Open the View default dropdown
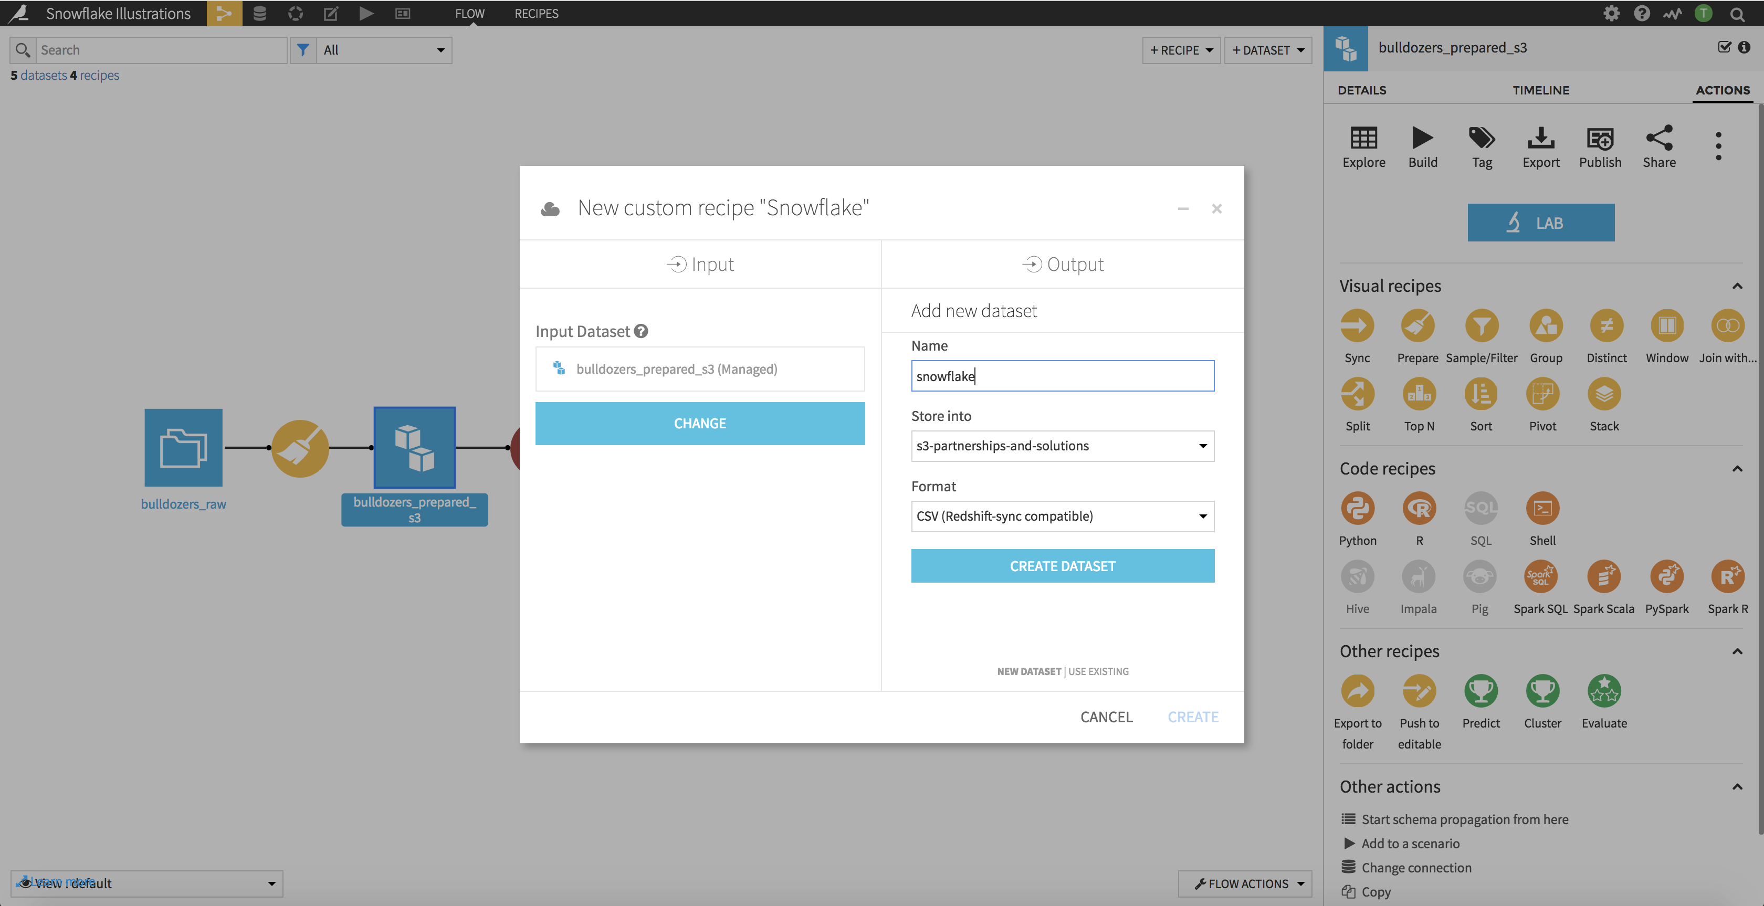1764x906 pixels. click(x=146, y=883)
